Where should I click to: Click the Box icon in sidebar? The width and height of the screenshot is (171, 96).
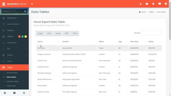pos(3,49)
